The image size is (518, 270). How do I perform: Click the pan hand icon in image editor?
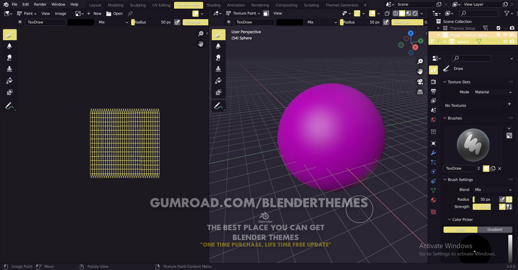point(200,44)
